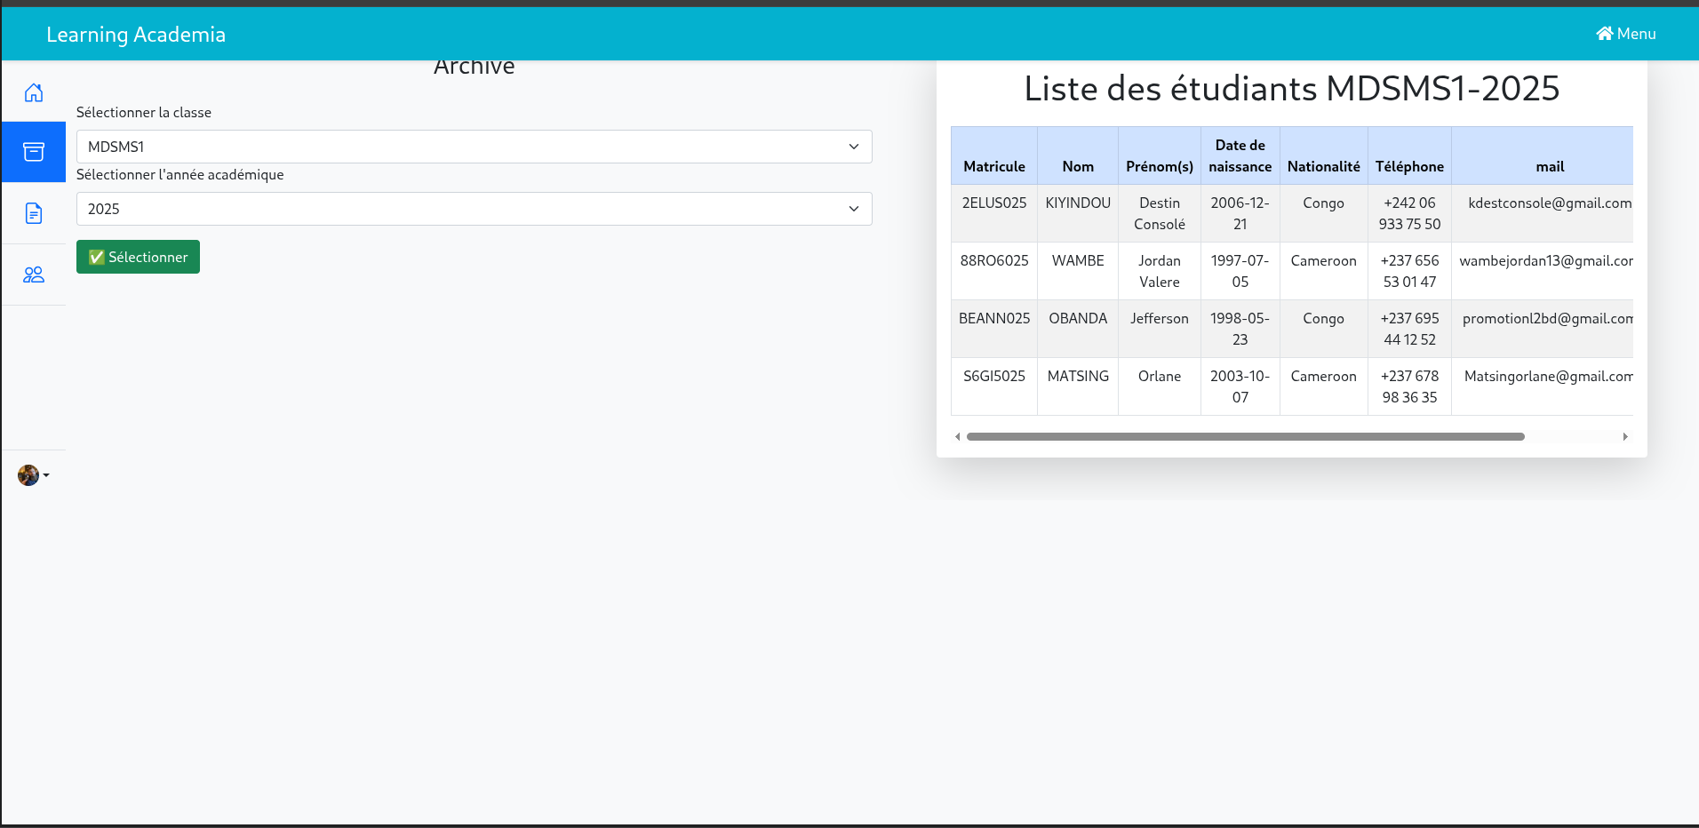
Task: Click the Learning Academia brand title
Action: 136,35
